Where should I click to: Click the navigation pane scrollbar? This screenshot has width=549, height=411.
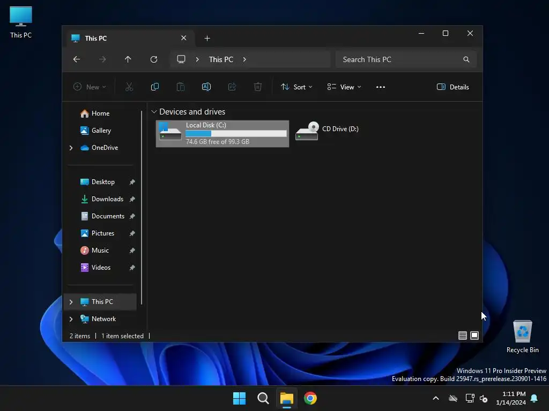[x=142, y=208]
